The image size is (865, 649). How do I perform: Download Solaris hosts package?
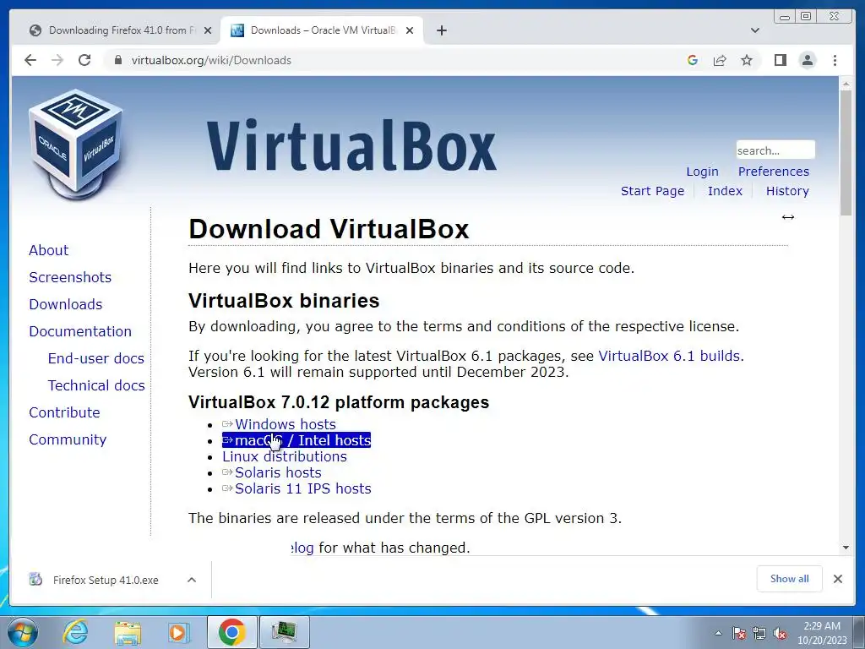pyautogui.click(x=278, y=472)
